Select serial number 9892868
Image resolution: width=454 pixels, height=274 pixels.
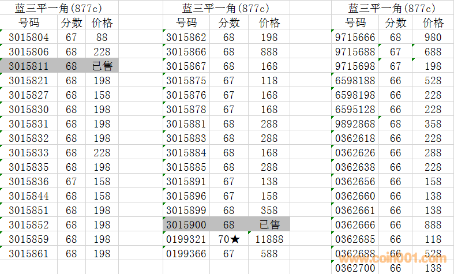point(355,124)
